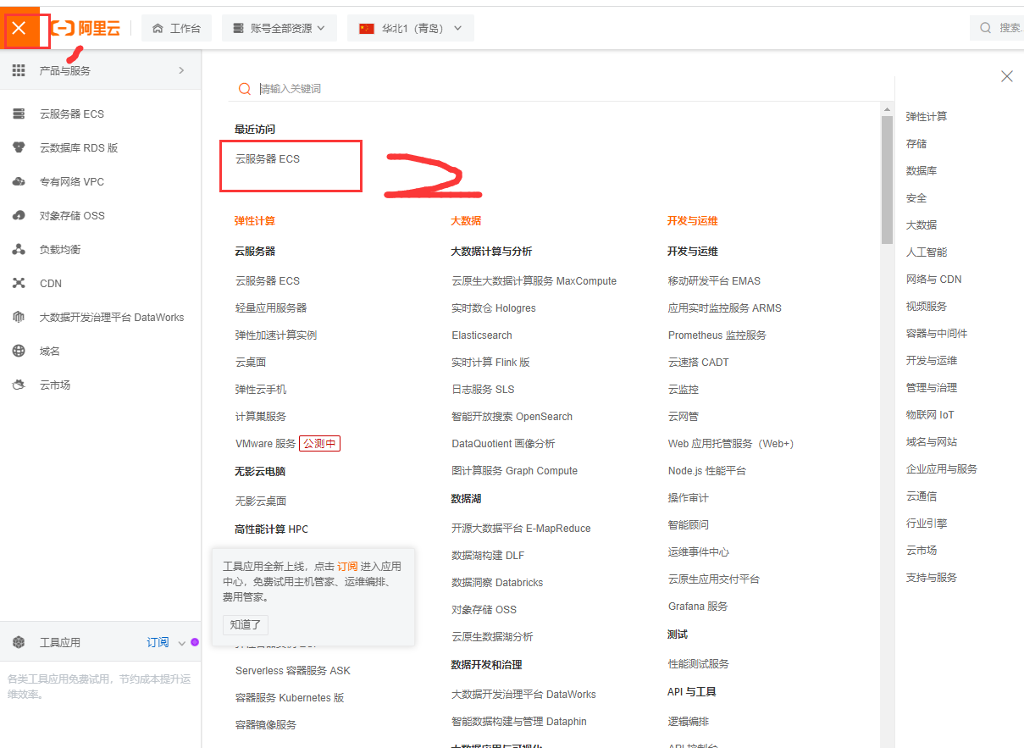This screenshot has width=1024, height=748.
Task: Open 轻量应用服务器 product
Action: click(271, 308)
